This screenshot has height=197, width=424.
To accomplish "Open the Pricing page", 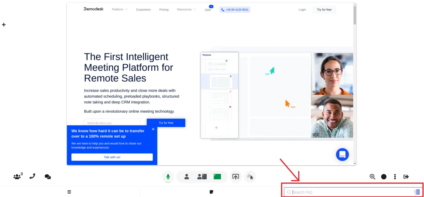I will (x=164, y=10).
